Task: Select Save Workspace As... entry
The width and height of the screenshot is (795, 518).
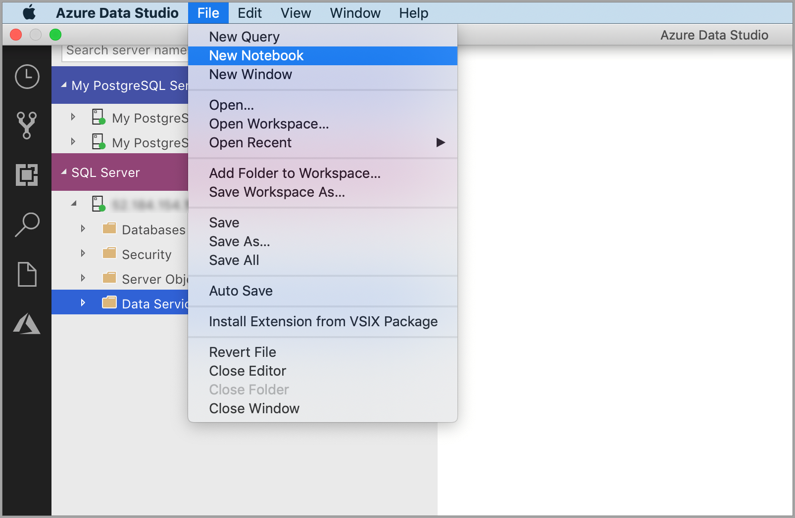Action: click(323, 192)
